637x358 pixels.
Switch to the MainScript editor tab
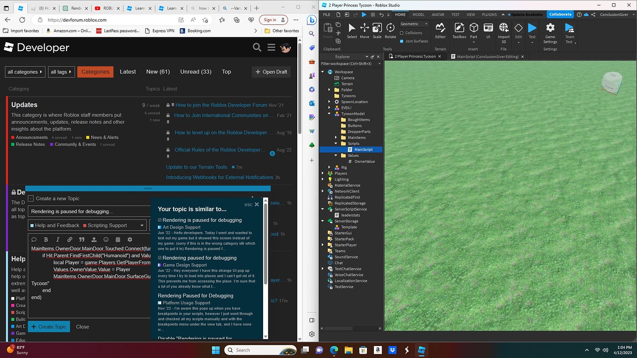tap(487, 56)
